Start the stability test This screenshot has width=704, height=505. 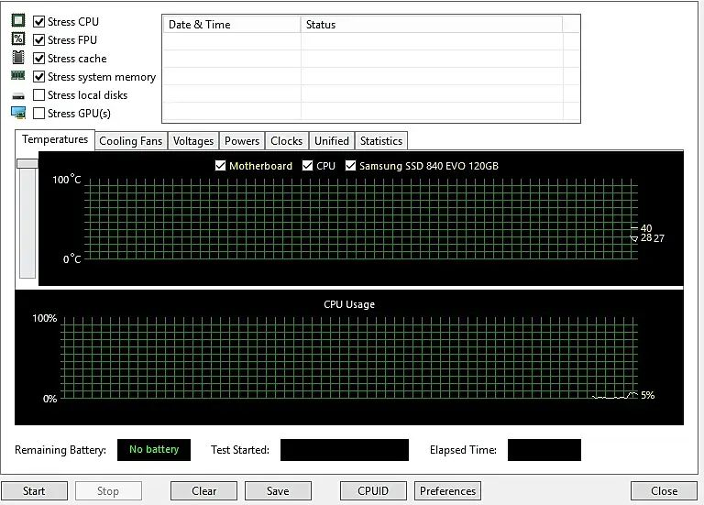click(x=34, y=491)
